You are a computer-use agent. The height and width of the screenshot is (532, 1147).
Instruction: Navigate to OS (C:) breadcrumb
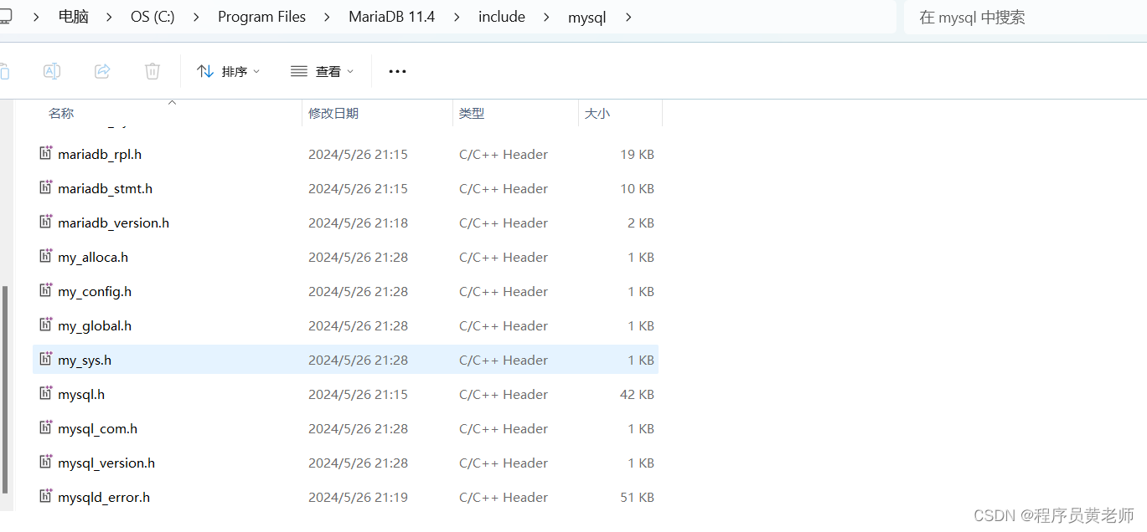(153, 17)
